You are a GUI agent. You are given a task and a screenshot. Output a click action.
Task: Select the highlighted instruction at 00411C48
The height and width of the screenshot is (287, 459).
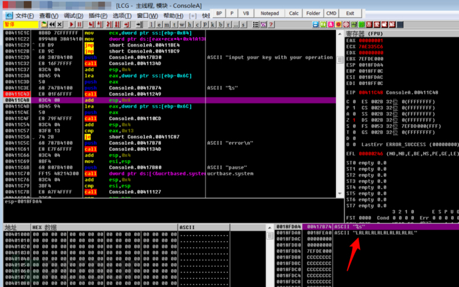(100, 101)
